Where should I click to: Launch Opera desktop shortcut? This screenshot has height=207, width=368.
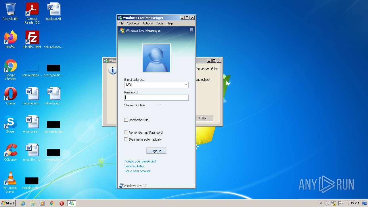[10, 96]
